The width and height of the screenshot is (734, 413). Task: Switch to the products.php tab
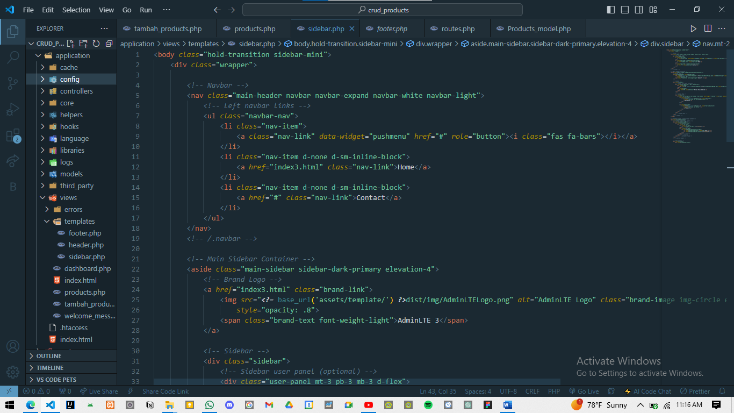254,29
